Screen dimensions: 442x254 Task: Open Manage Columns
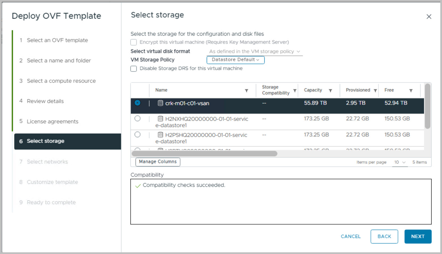[158, 162]
